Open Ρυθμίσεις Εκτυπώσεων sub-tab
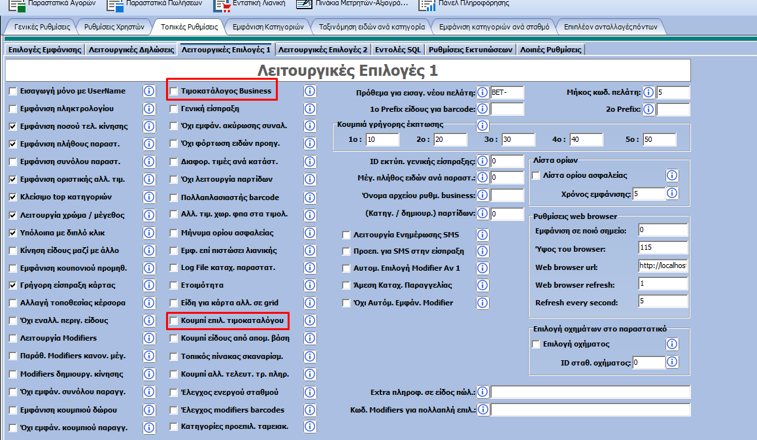757x440 pixels. [x=471, y=49]
